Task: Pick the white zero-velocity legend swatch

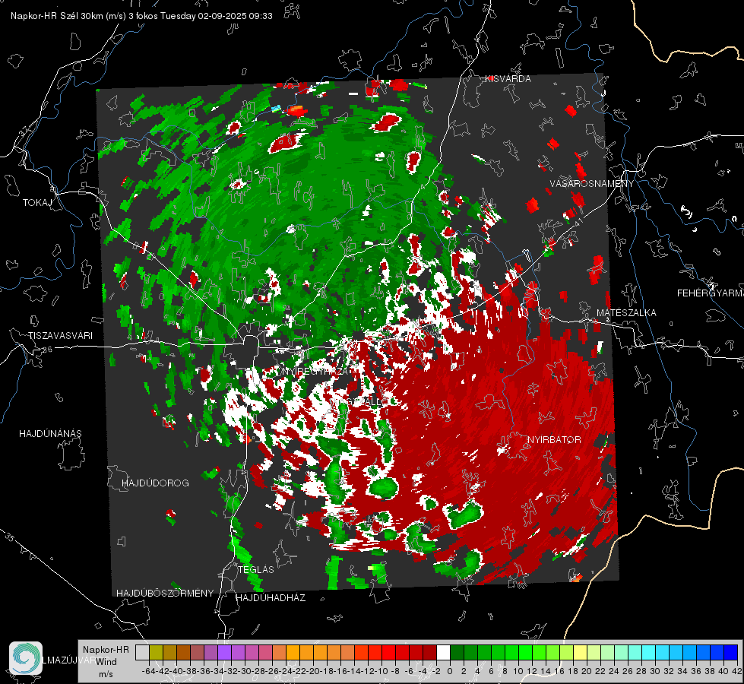Action: click(x=443, y=653)
